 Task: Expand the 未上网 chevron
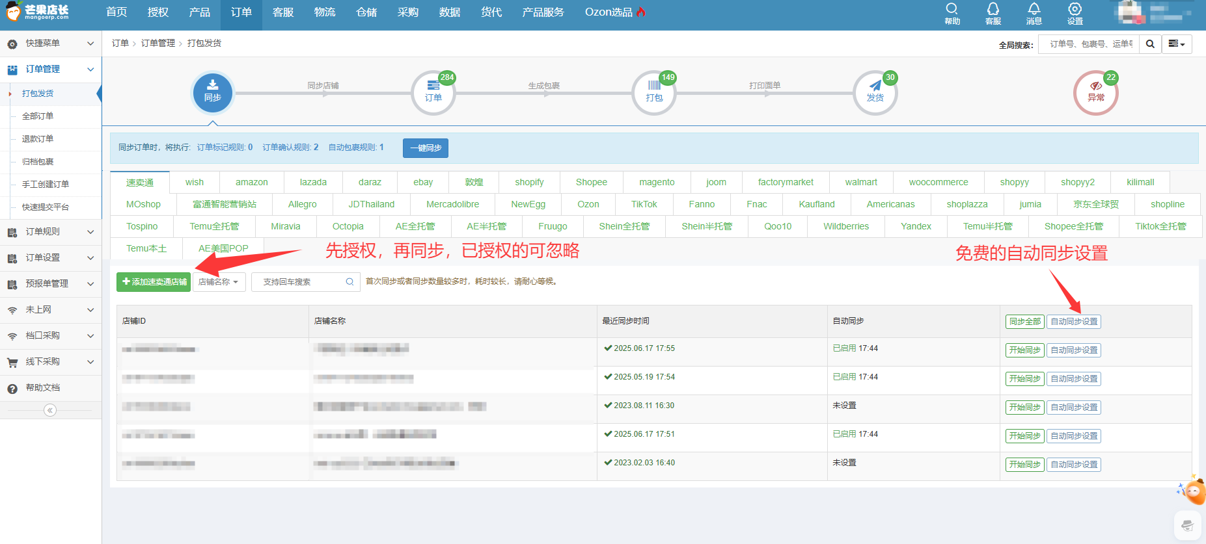point(90,310)
